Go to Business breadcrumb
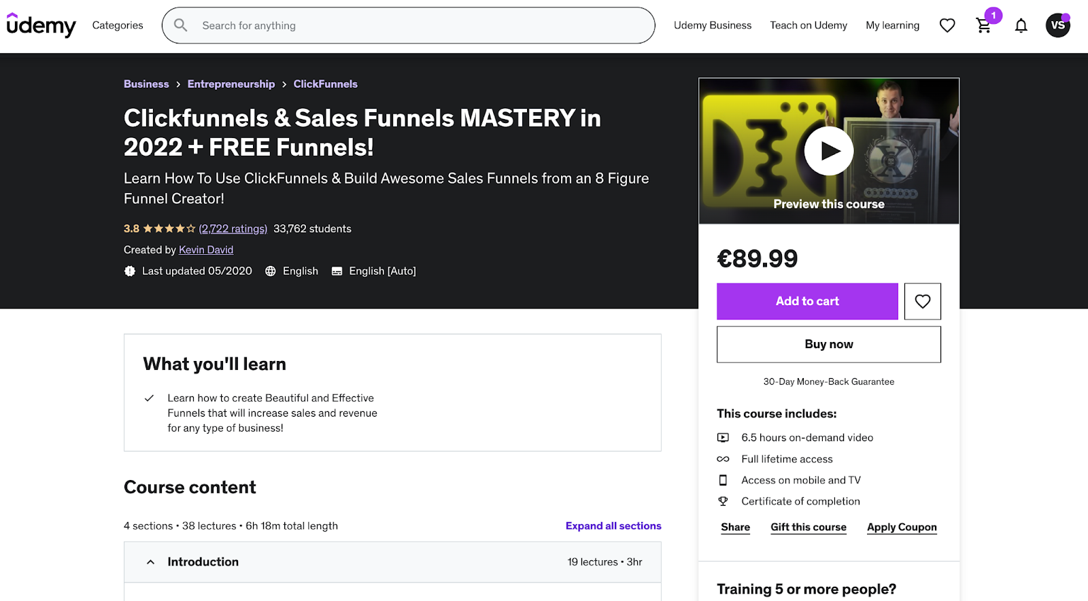This screenshot has width=1088, height=601. pyautogui.click(x=146, y=84)
